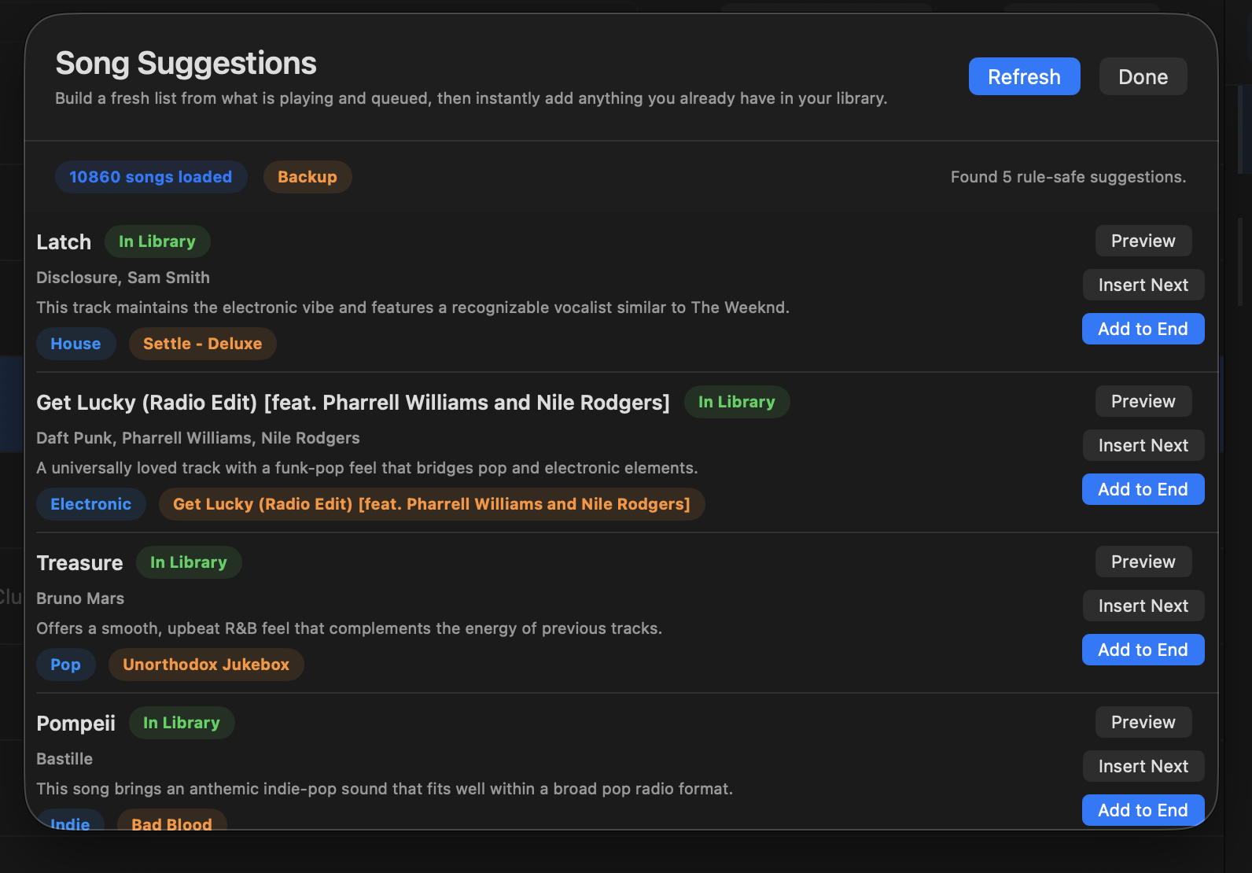Select the "Treasure" song title
This screenshot has height=873, width=1252.
pyautogui.click(x=79, y=563)
